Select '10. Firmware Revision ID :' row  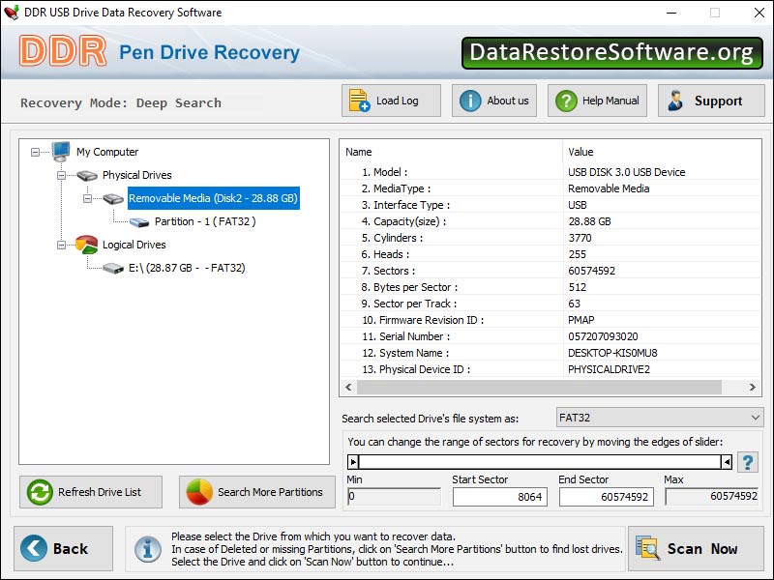pyautogui.click(x=550, y=320)
